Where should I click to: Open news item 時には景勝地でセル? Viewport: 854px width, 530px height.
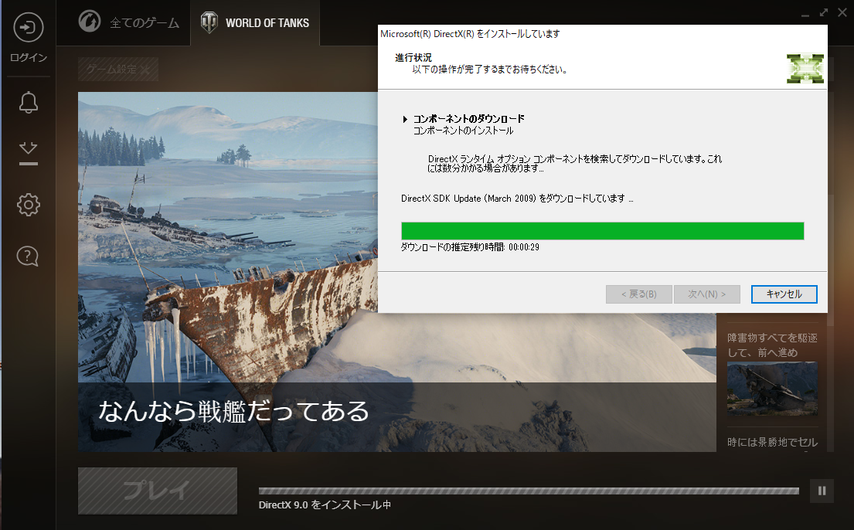click(772, 442)
